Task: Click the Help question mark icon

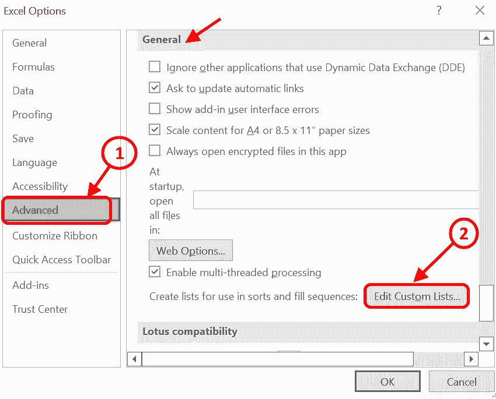Action: 439,10
